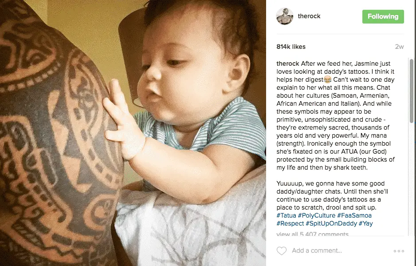Click the heart like icon
416x266 pixels.
(282, 251)
